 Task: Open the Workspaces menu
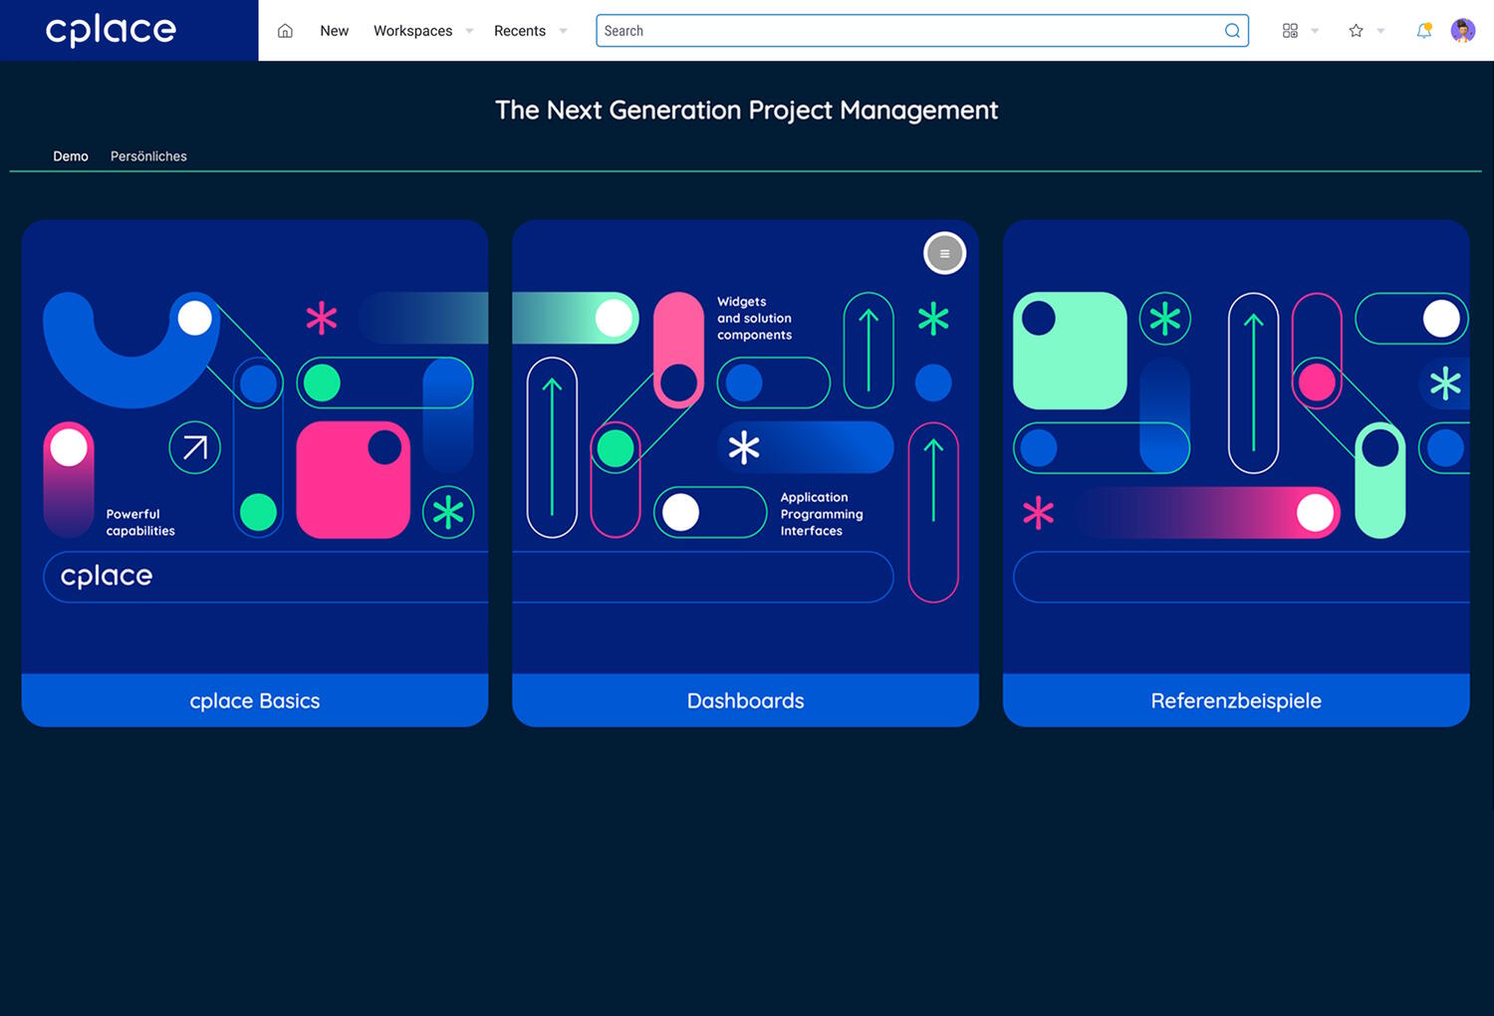click(412, 31)
